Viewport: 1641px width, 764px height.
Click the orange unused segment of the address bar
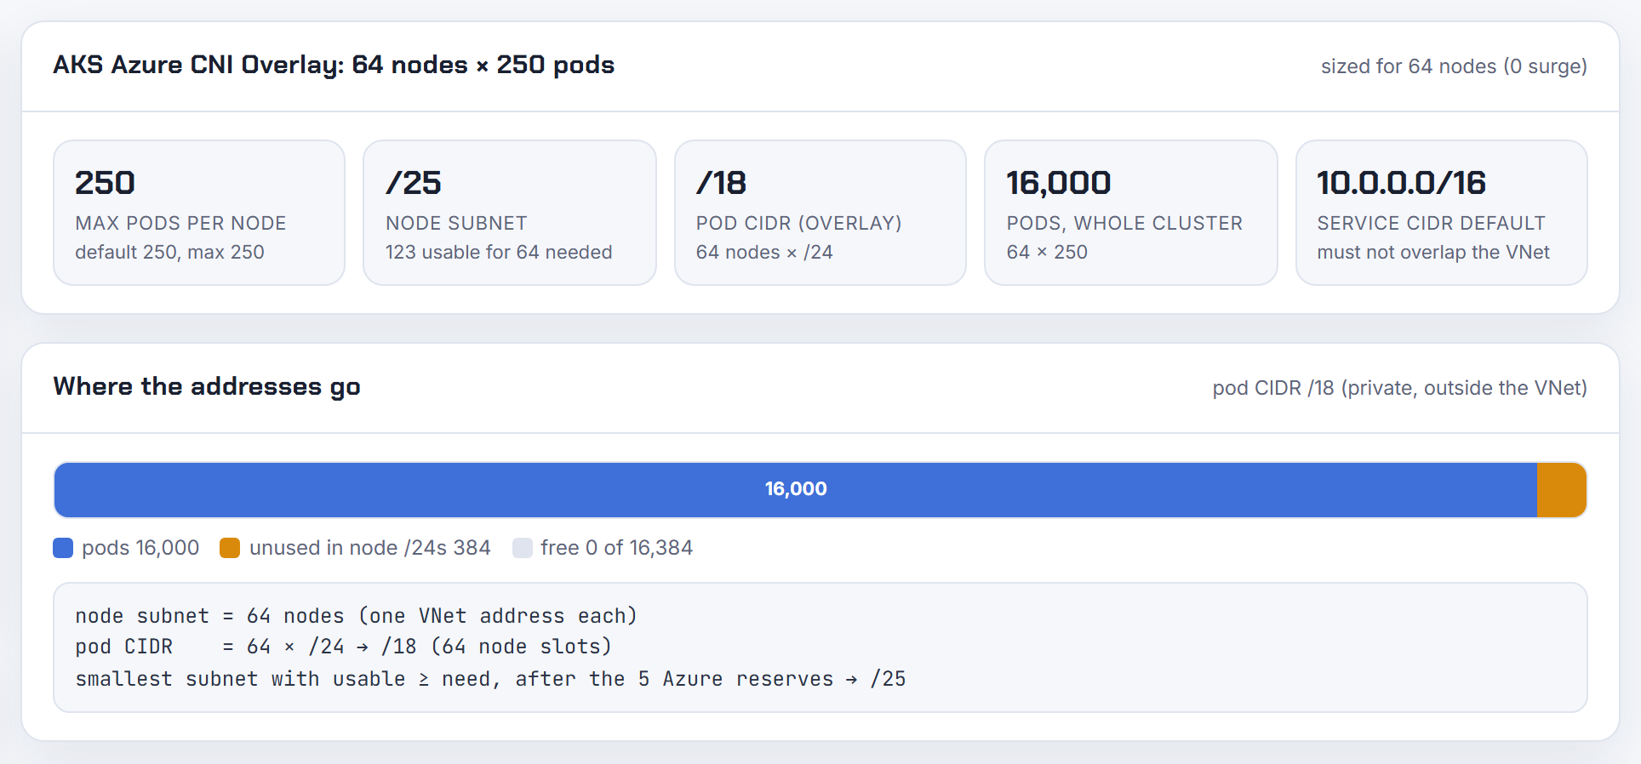click(1562, 490)
